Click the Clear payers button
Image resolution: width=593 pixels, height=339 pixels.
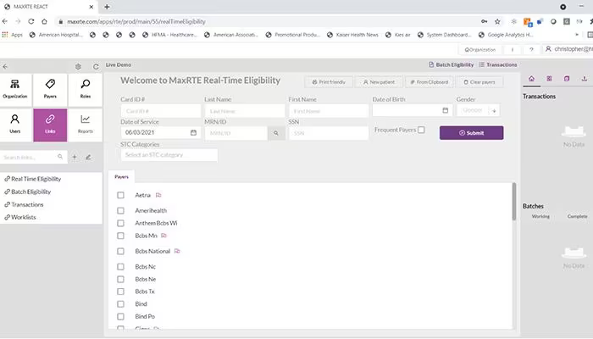pyautogui.click(x=479, y=82)
